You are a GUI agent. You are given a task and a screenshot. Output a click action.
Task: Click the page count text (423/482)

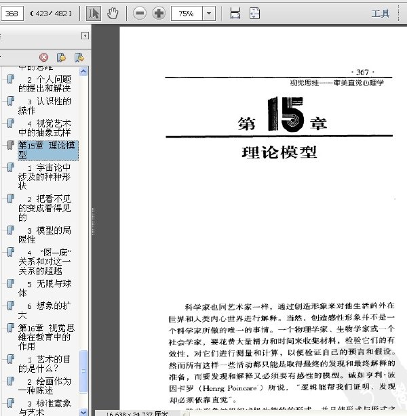click(51, 14)
